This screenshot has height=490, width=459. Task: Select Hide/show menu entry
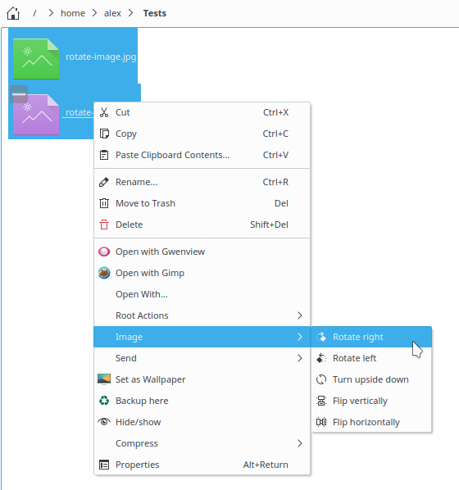202,421
